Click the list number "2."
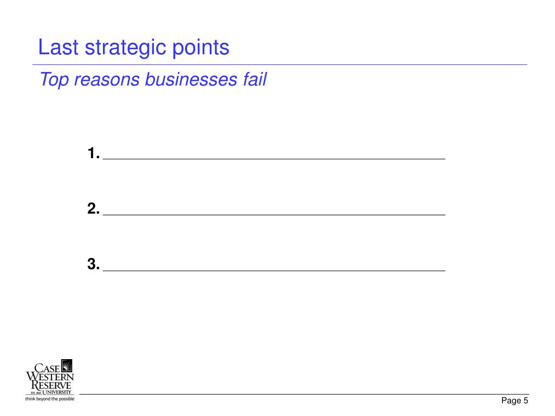Image resolution: width=555 pixels, height=416 pixels. (x=93, y=209)
